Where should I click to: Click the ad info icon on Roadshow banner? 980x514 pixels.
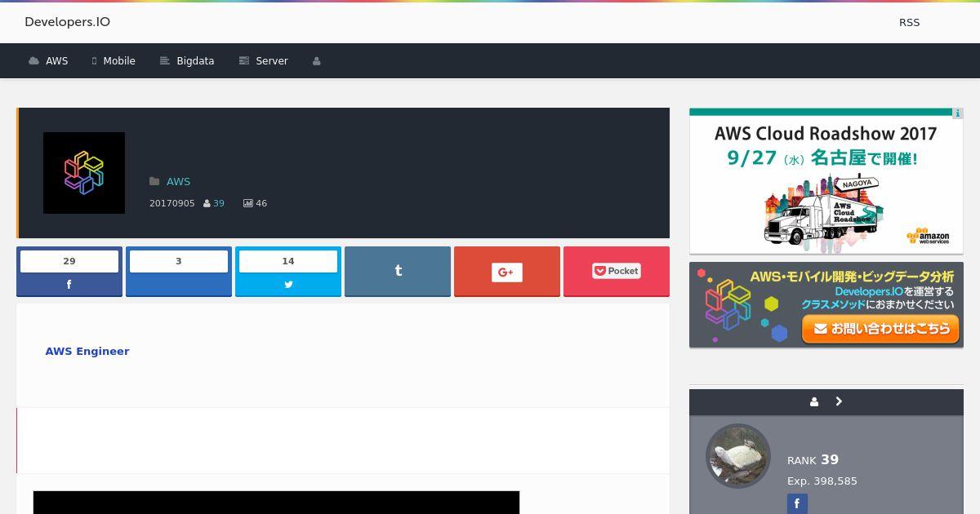point(958,113)
